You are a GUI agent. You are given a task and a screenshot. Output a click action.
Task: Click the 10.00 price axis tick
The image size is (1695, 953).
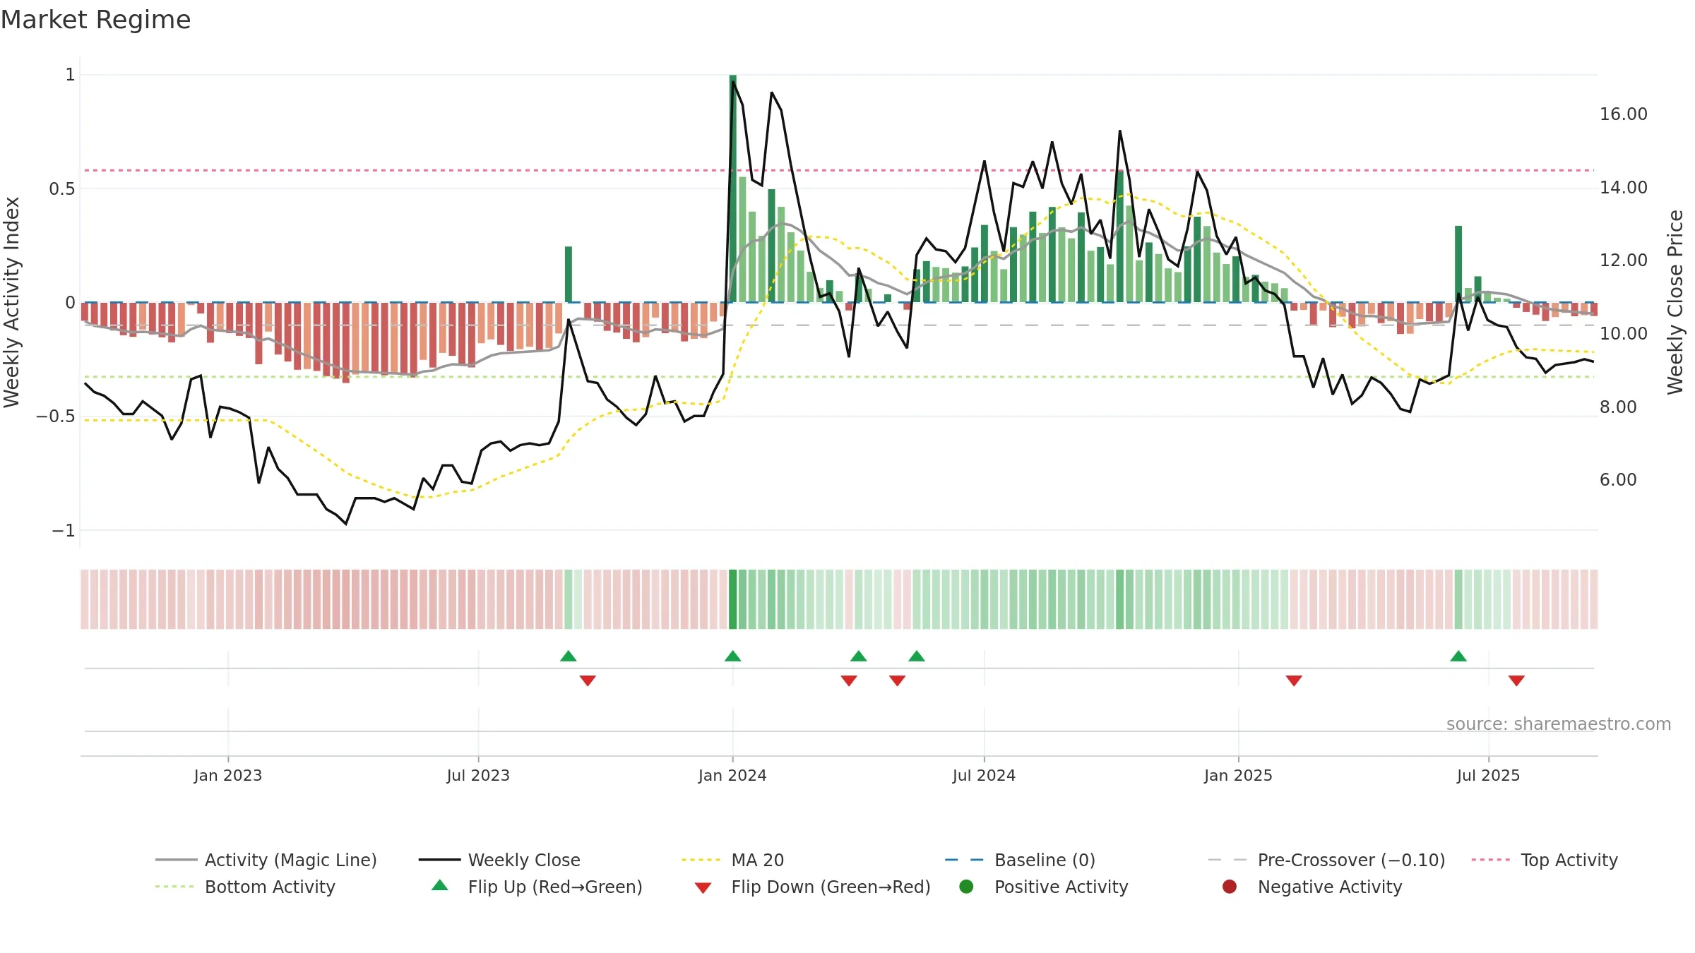(x=1624, y=333)
